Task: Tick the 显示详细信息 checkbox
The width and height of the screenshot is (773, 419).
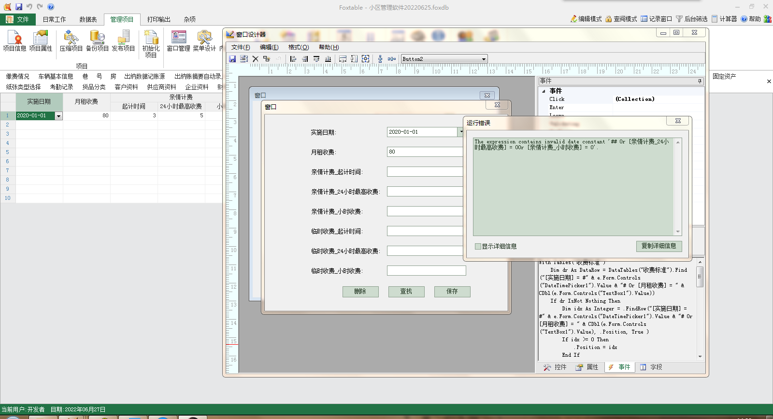Action: [x=478, y=246]
